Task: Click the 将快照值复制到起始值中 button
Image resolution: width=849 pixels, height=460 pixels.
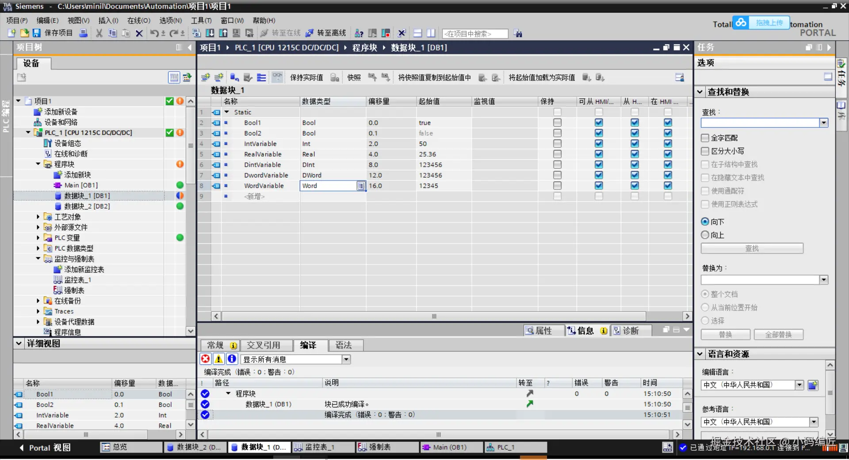Action: pos(434,77)
